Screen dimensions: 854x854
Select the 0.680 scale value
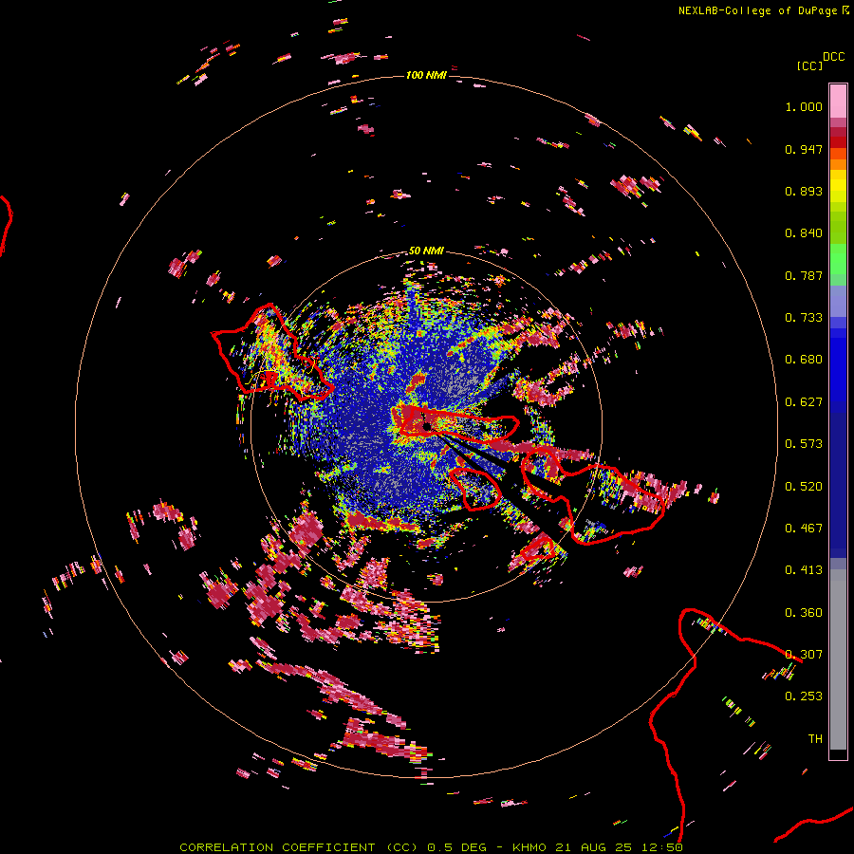point(804,360)
